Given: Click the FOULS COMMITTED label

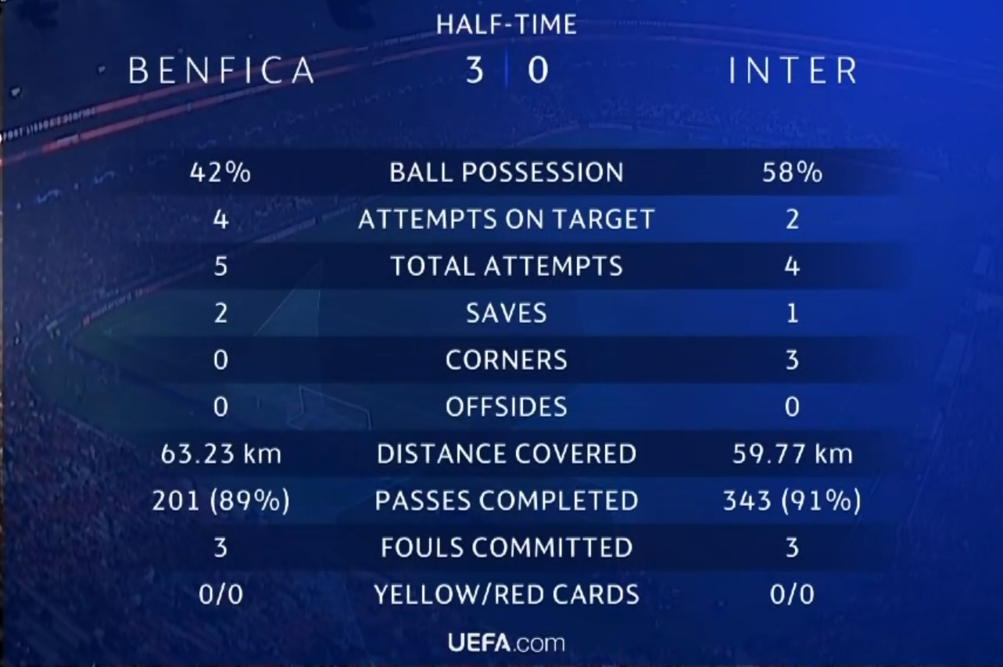Looking at the screenshot, I should pos(507,547).
